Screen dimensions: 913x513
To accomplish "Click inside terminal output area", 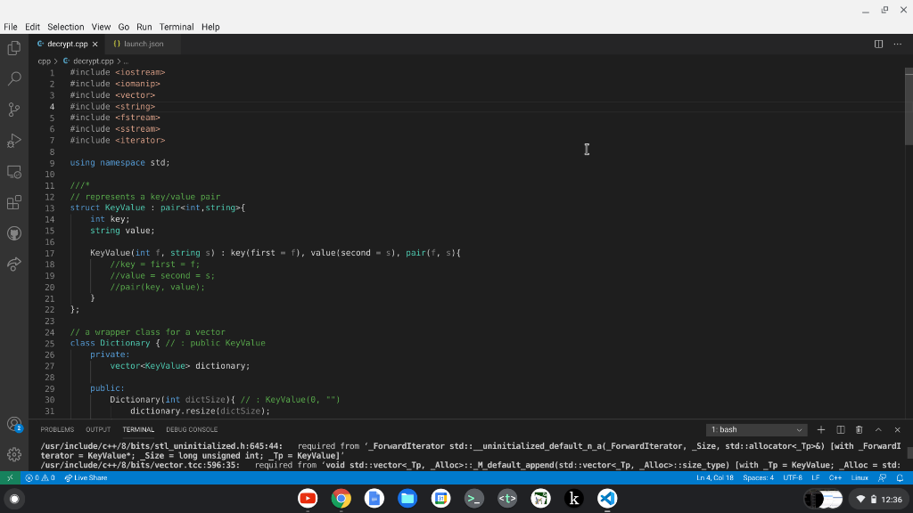I will [x=471, y=455].
